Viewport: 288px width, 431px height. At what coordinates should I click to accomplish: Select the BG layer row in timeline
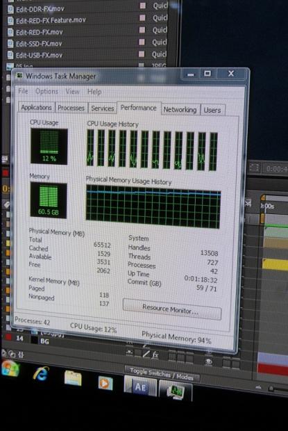[44, 341]
